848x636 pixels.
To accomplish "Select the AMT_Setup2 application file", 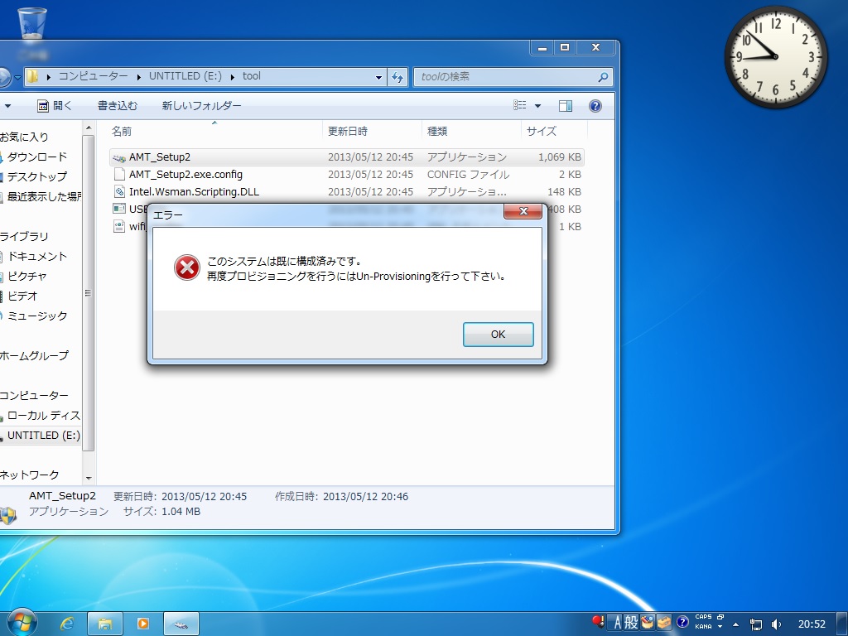I will coord(346,157).
